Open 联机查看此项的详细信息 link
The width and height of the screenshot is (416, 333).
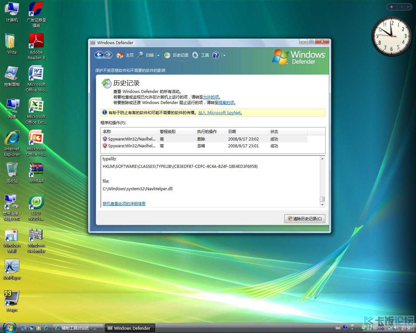[x=124, y=204]
